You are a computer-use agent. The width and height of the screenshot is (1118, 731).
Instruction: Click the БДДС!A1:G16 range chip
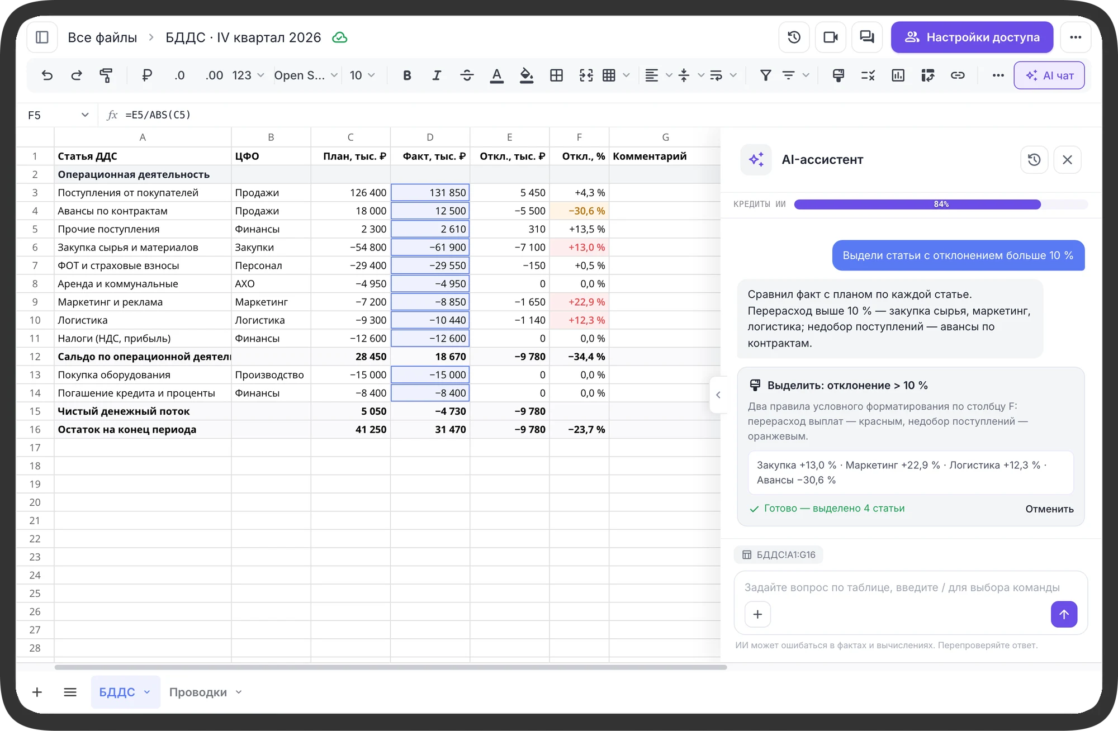point(778,554)
